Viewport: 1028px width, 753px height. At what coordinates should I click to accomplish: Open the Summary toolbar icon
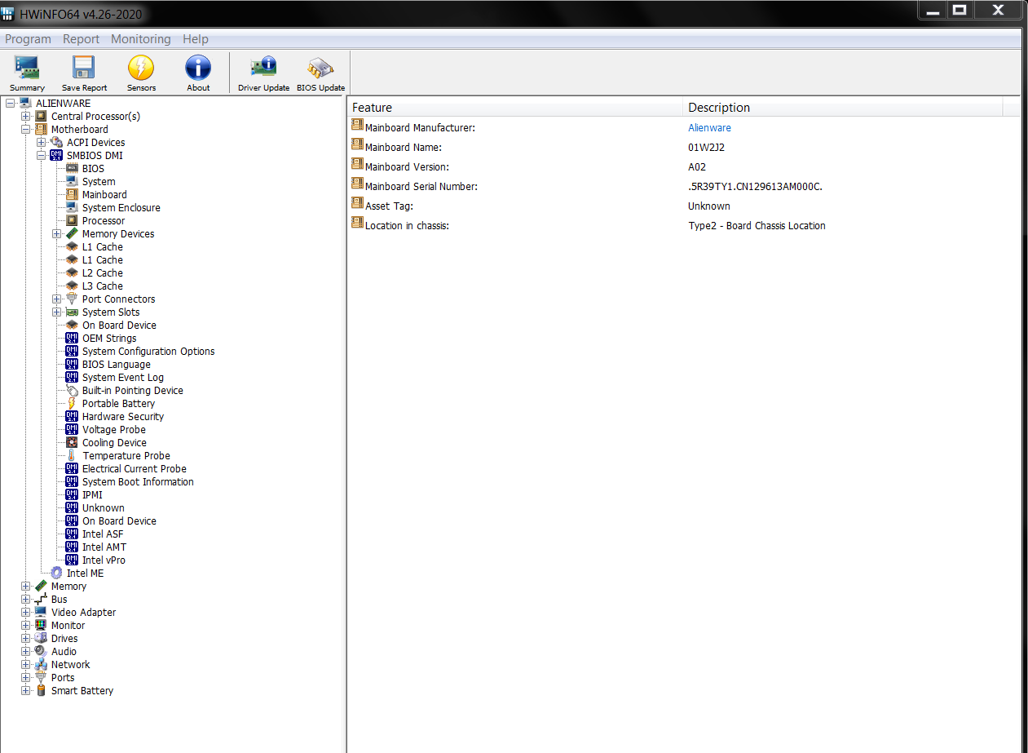point(27,73)
